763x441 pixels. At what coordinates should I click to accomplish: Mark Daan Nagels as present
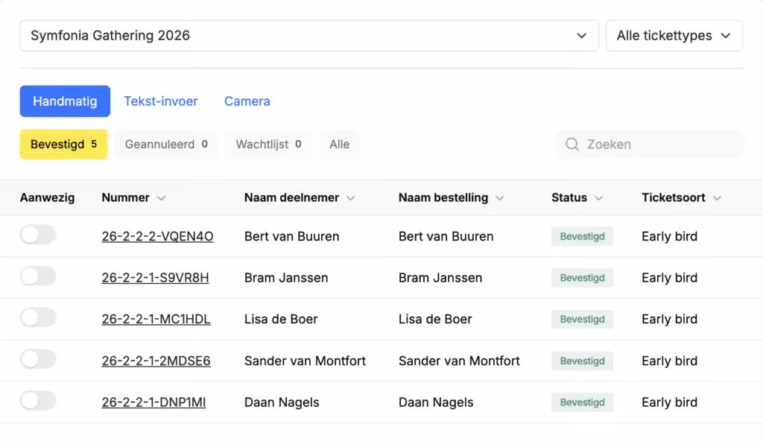(x=38, y=401)
